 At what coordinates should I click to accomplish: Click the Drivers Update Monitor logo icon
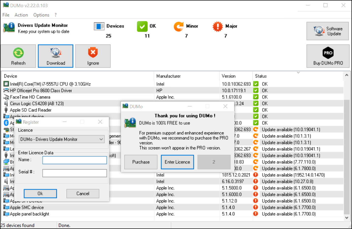pos(9,27)
